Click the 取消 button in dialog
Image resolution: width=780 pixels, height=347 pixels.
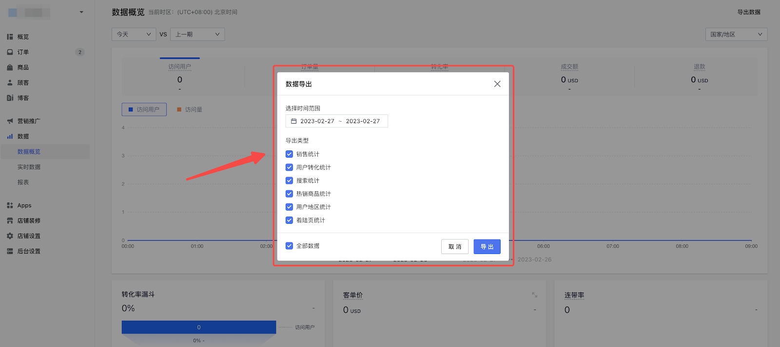pos(454,247)
